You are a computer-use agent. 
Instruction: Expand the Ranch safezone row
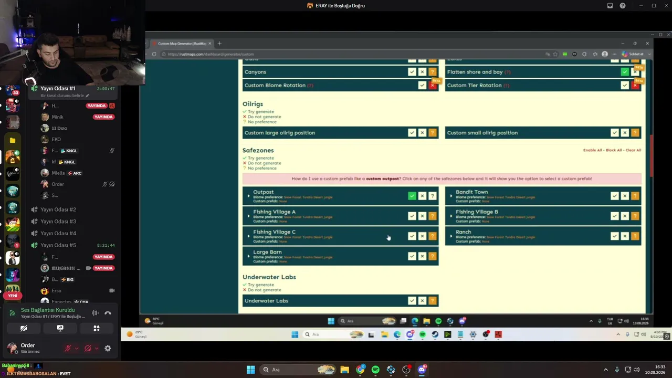(x=451, y=236)
